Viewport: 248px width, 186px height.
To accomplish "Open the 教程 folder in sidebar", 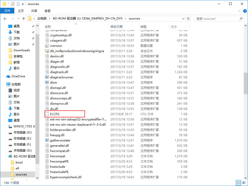I will (16, 62).
